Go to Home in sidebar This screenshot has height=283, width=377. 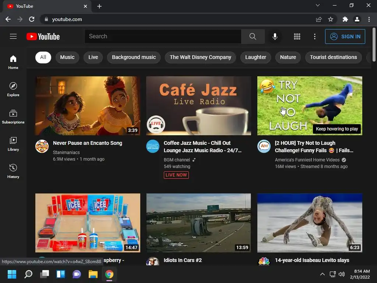pos(13,62)
